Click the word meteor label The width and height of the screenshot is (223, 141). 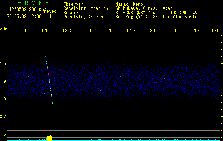(x=51, y=11)
